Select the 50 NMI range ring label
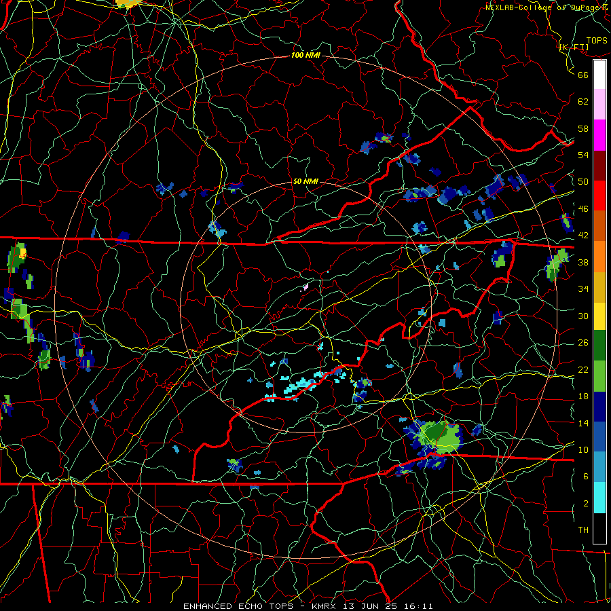 point(305,181)
